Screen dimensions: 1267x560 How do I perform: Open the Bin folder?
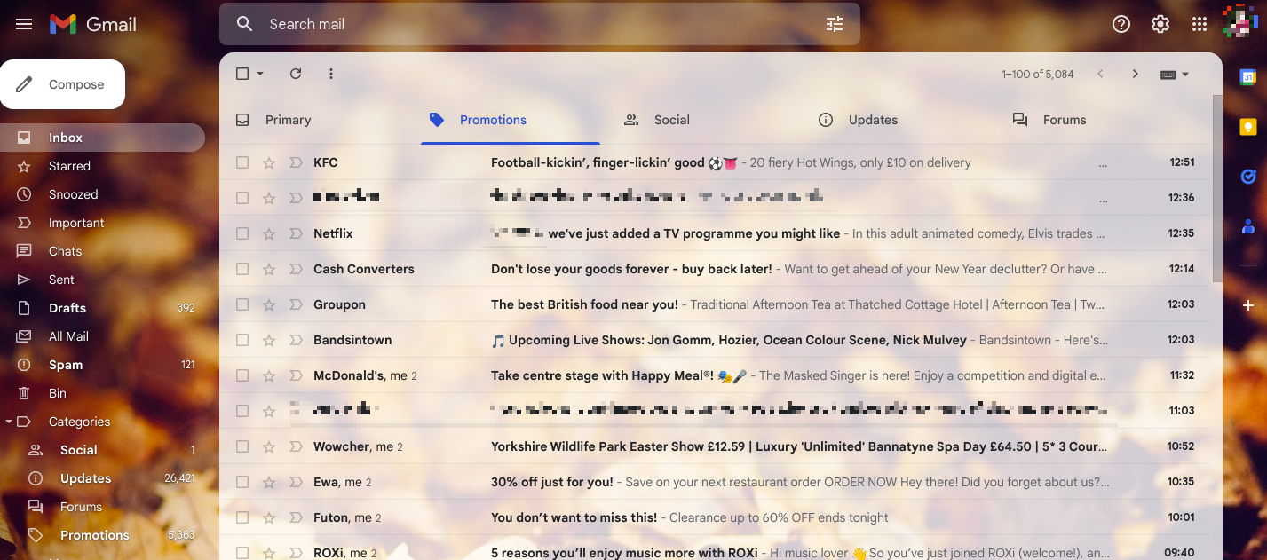pos(102,393)
